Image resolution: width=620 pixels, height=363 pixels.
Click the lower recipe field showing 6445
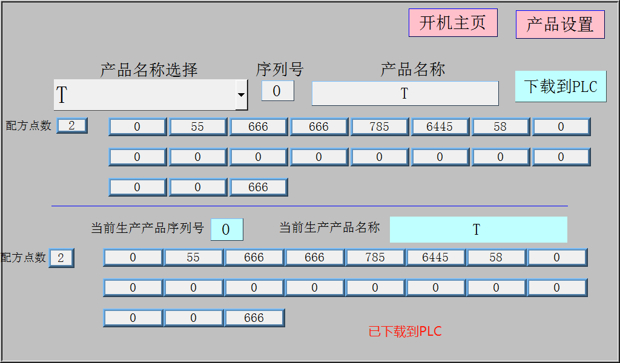click(x=436, y=257)
